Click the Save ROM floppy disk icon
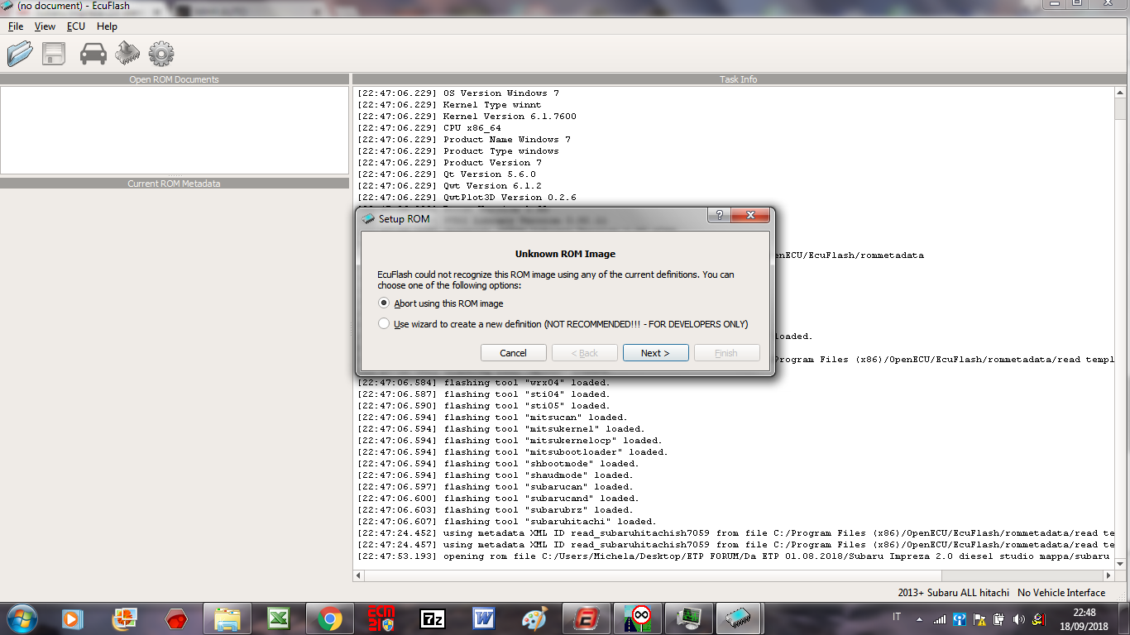This screenshot has width=1130, height=635. pyautogui.click(x=54, y=55)
